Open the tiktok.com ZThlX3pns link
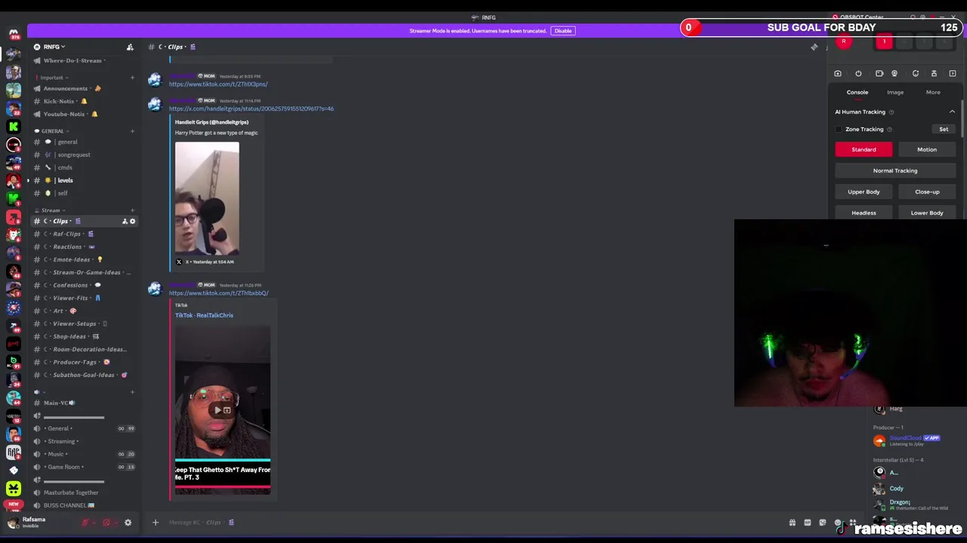967x543 pixels. pos(218,84)
